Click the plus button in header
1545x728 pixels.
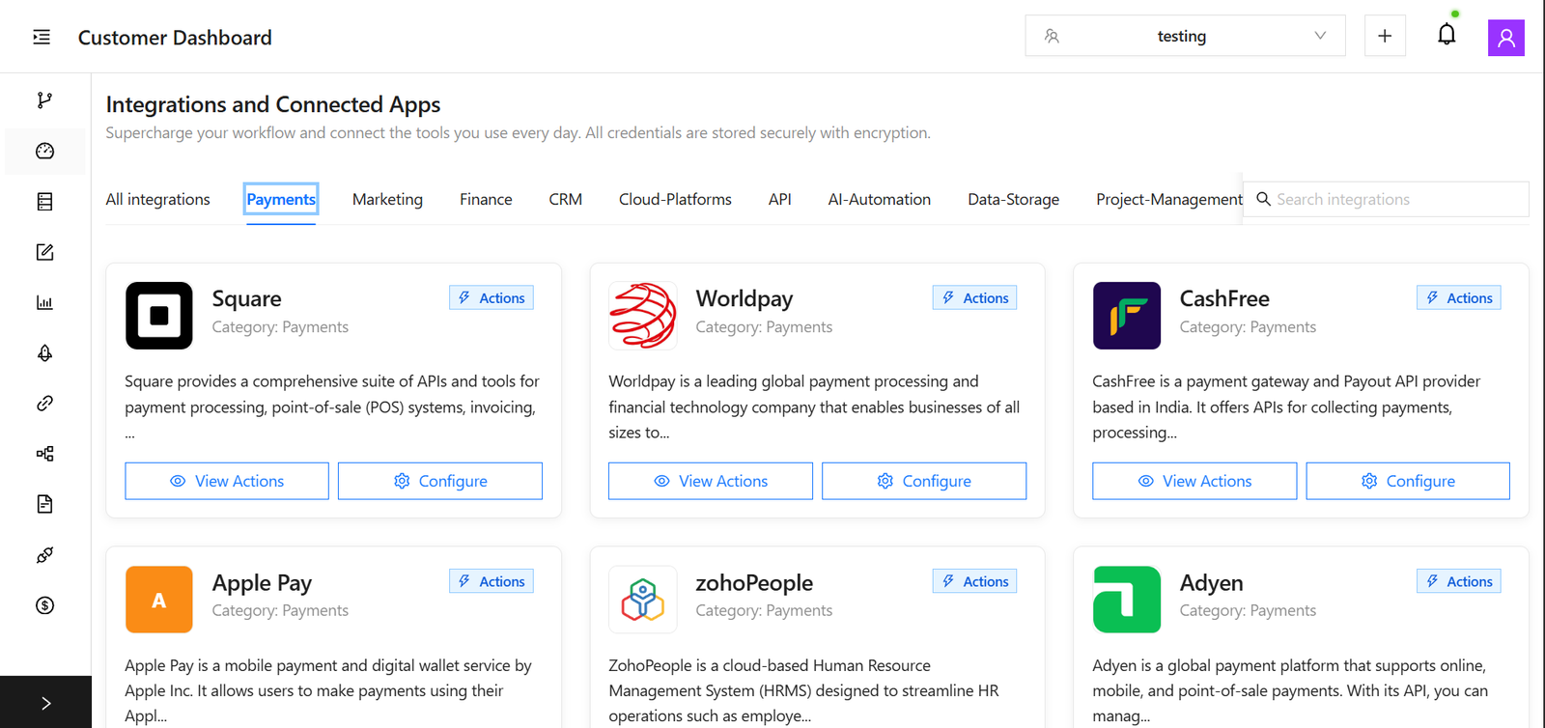1384,36
